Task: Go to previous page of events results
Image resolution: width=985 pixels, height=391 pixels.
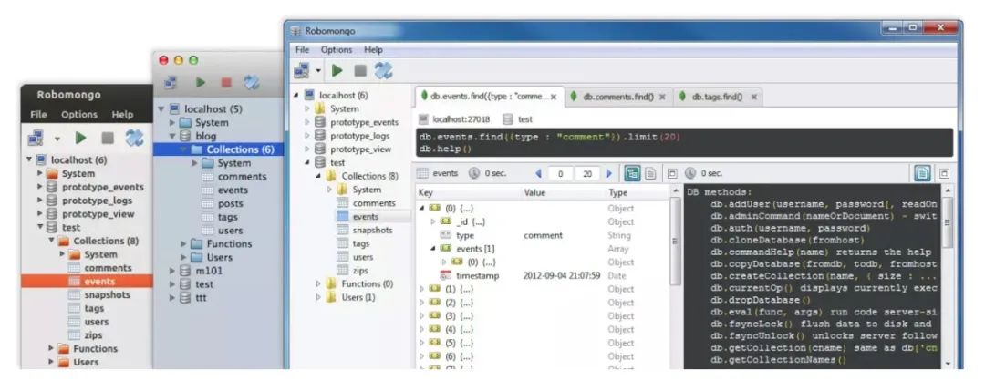Action: coord(538,173)
